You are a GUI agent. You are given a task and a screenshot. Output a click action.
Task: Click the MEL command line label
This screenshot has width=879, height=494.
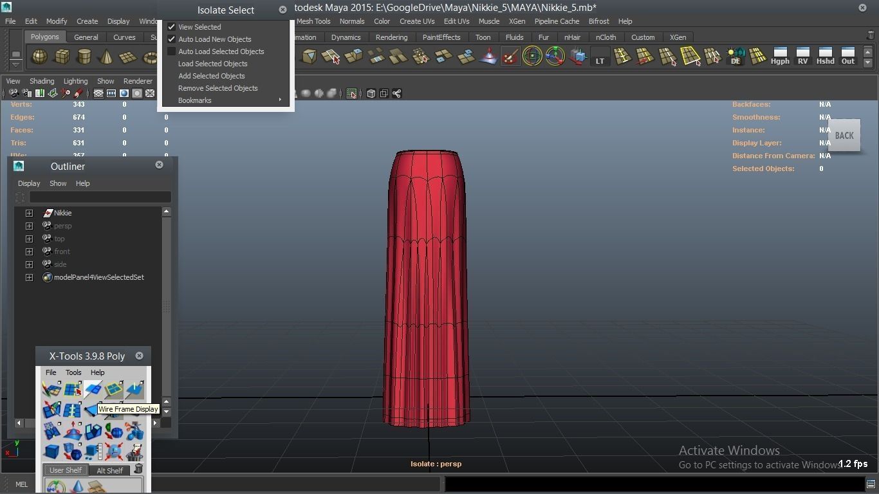21,484
